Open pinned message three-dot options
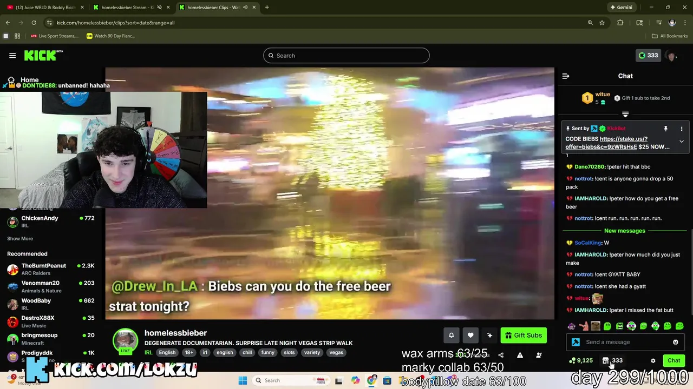The height and width of the screenshot is (389, 693). tap(682, 129)
